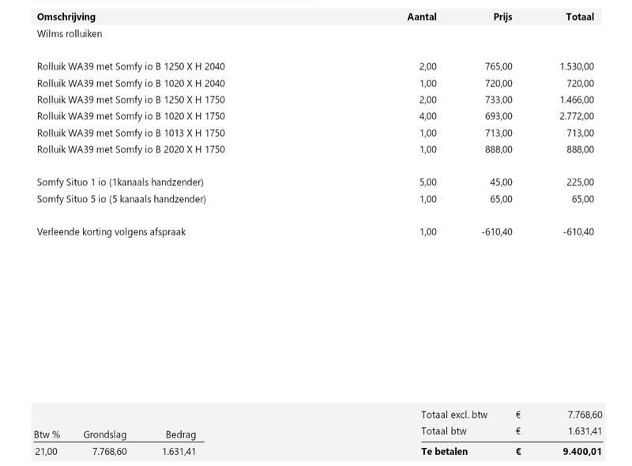Click the Verleende korting volgens afspraak row
Screen dimensions: 632x466
point(315,231)
